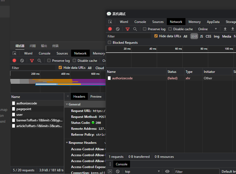The width and height of the screenshot is (236, 174).
Task: Click the WeChat logo icon in 真机调试 title
Action: [109, 14]
